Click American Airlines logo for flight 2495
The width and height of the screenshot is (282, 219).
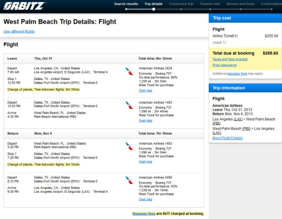[x=129, y=180]
